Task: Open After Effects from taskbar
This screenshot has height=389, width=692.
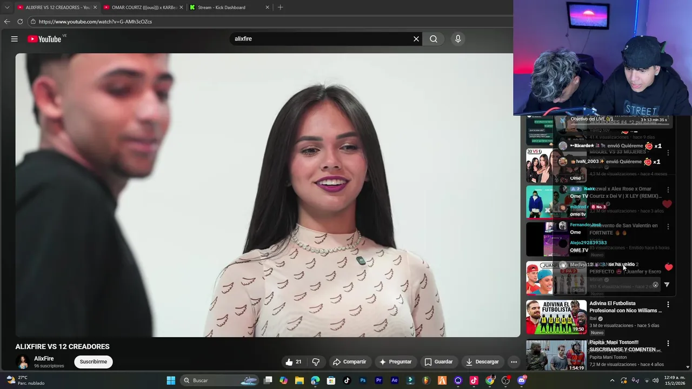Action: coord(395,380)
